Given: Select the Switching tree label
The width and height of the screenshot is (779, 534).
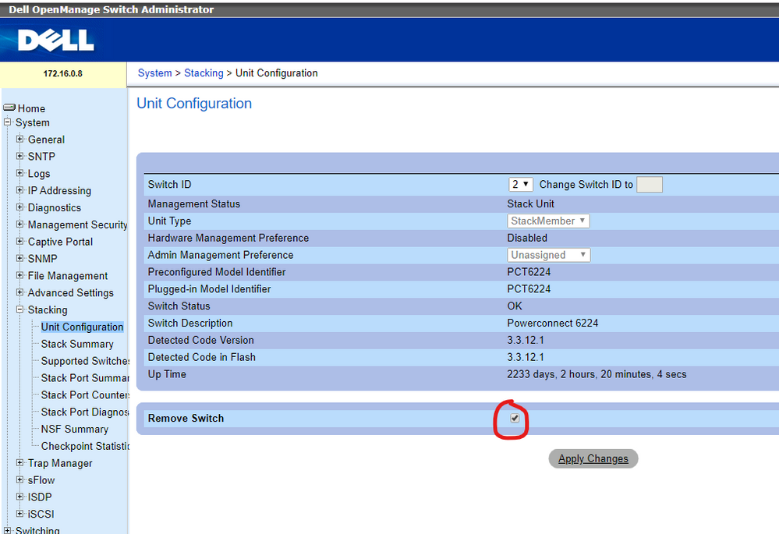Looking at the screenshot, I should click(x=37, y=529).
